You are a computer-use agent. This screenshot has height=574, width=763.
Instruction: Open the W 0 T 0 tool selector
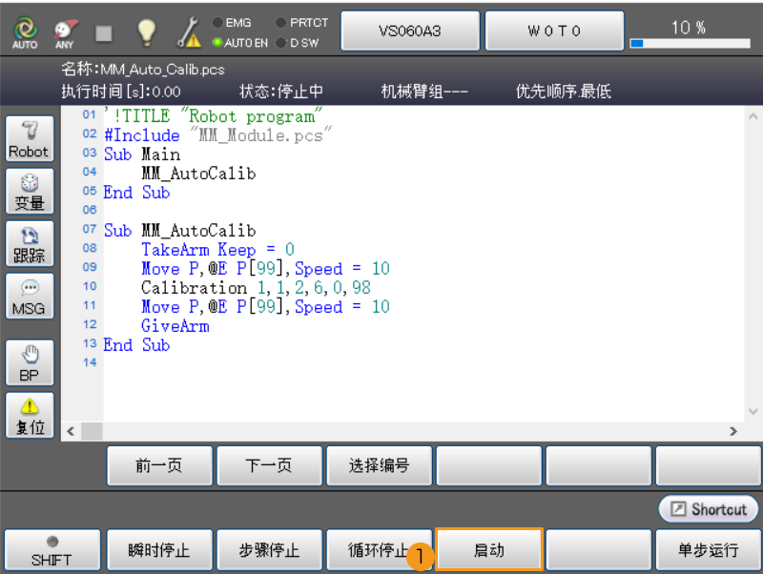point(554,30)
